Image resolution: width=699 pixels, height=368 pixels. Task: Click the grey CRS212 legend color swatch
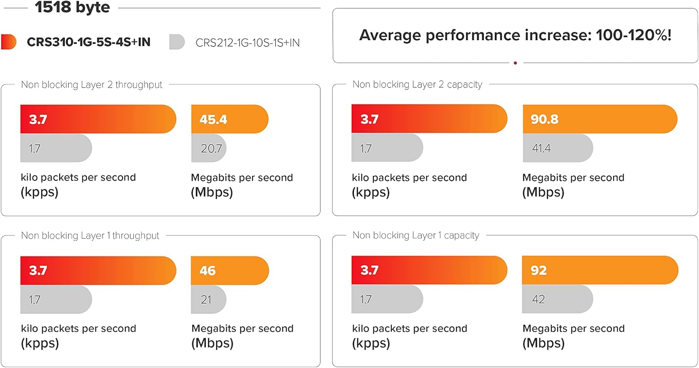click(x=178, y=42)
